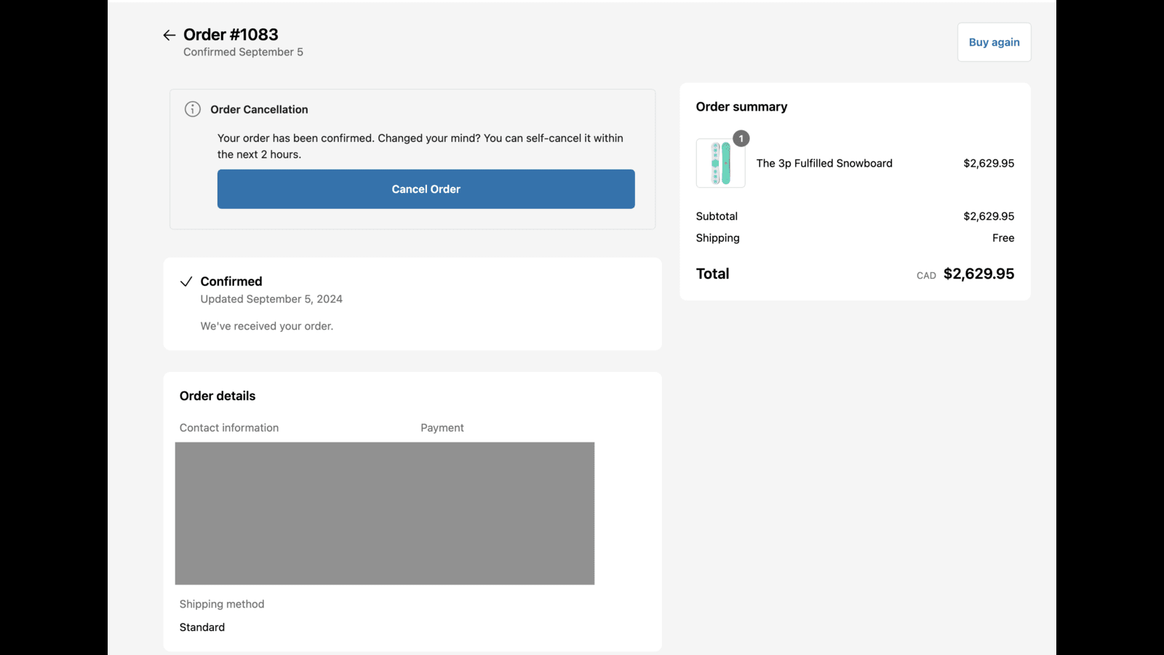Viewport: 1164px width, 655px height.
Task: Click the We've received your order message
Action: click(x=266, y=325)
